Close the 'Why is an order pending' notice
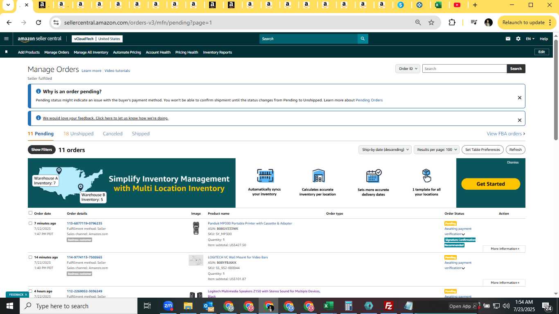The image size is (559, 314). tap(519, 98)
